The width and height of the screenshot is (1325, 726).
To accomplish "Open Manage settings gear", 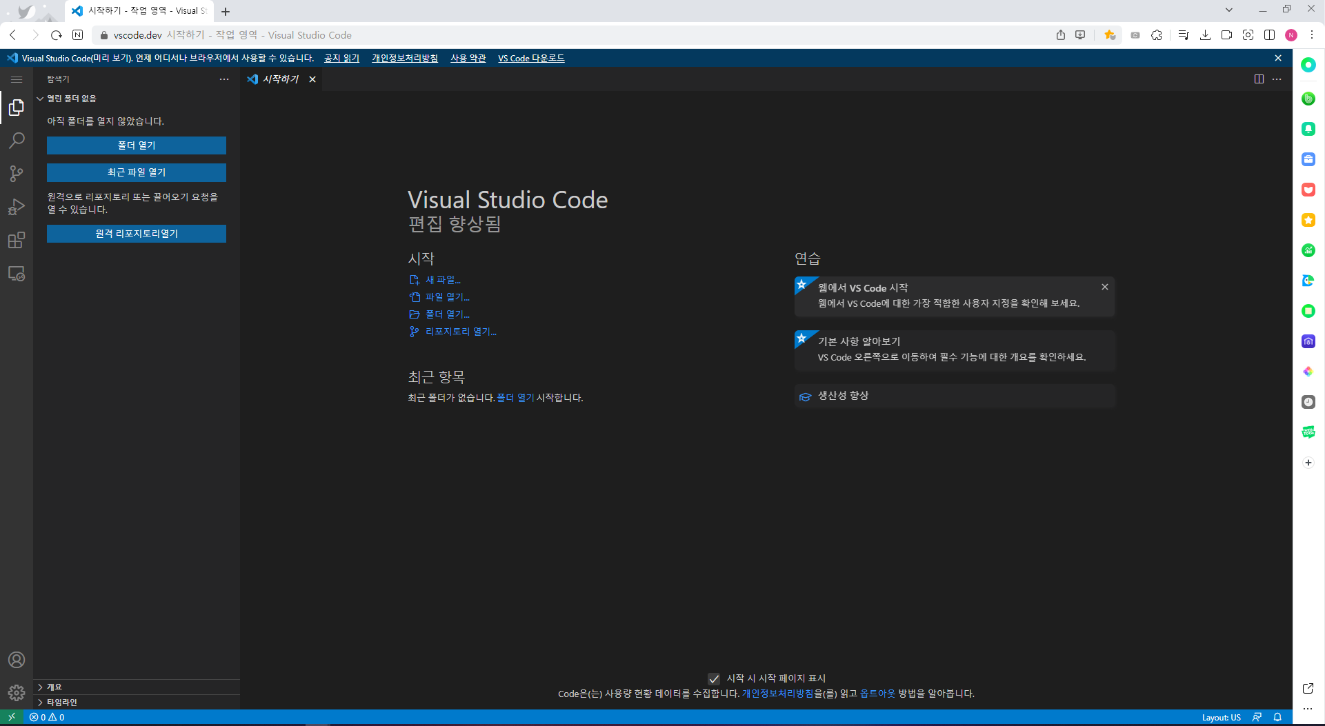I will 17,693.
